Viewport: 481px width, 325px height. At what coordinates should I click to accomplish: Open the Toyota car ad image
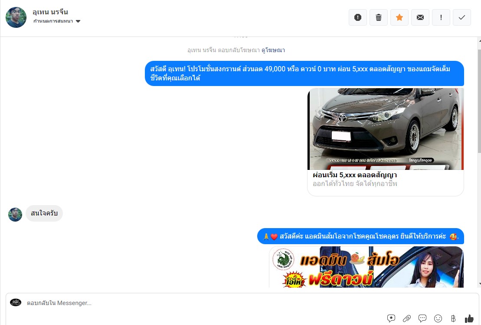[386, 129]
